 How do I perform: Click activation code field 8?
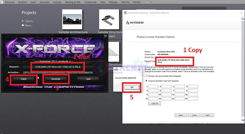[x=193, y=91]
